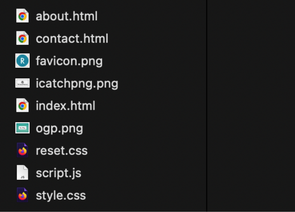
Task: Select the script.js file name
Action: coord(58,173)
